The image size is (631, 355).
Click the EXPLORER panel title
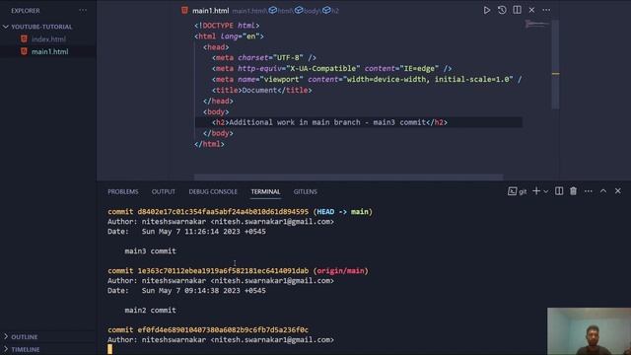click(x=26, y=11)
